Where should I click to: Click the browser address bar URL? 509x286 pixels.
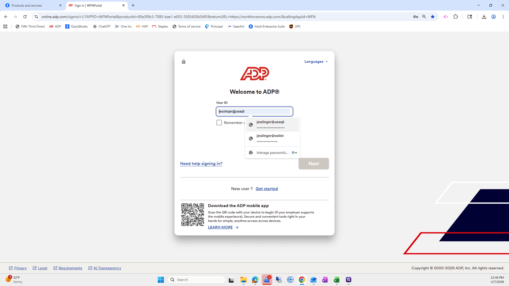(178, 17)
